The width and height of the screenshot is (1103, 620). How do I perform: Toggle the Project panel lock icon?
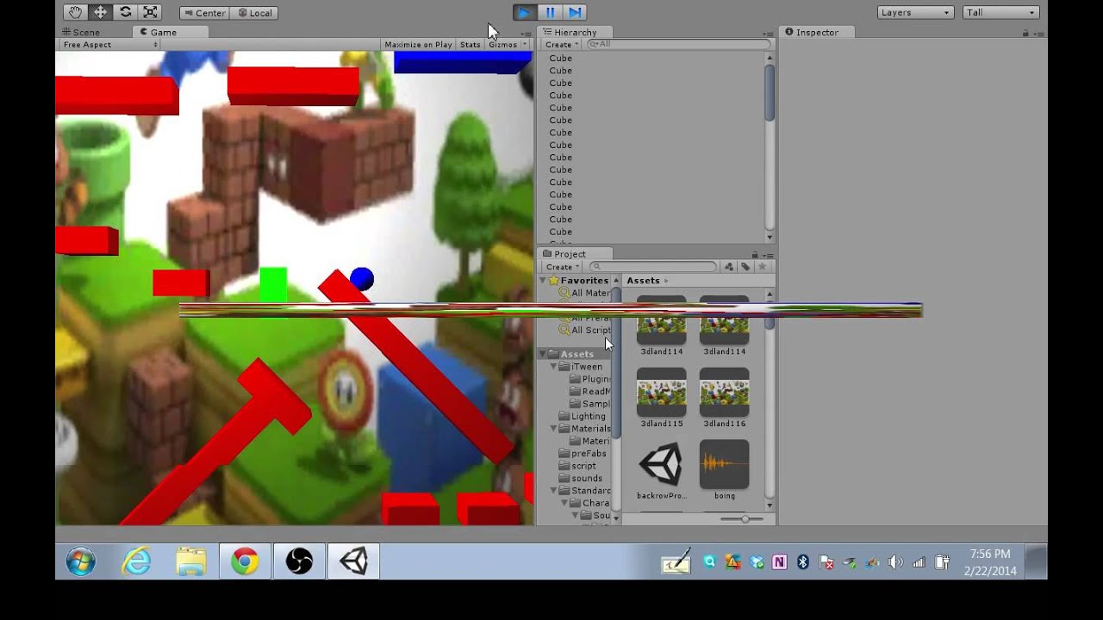click(x=755, y=255)
